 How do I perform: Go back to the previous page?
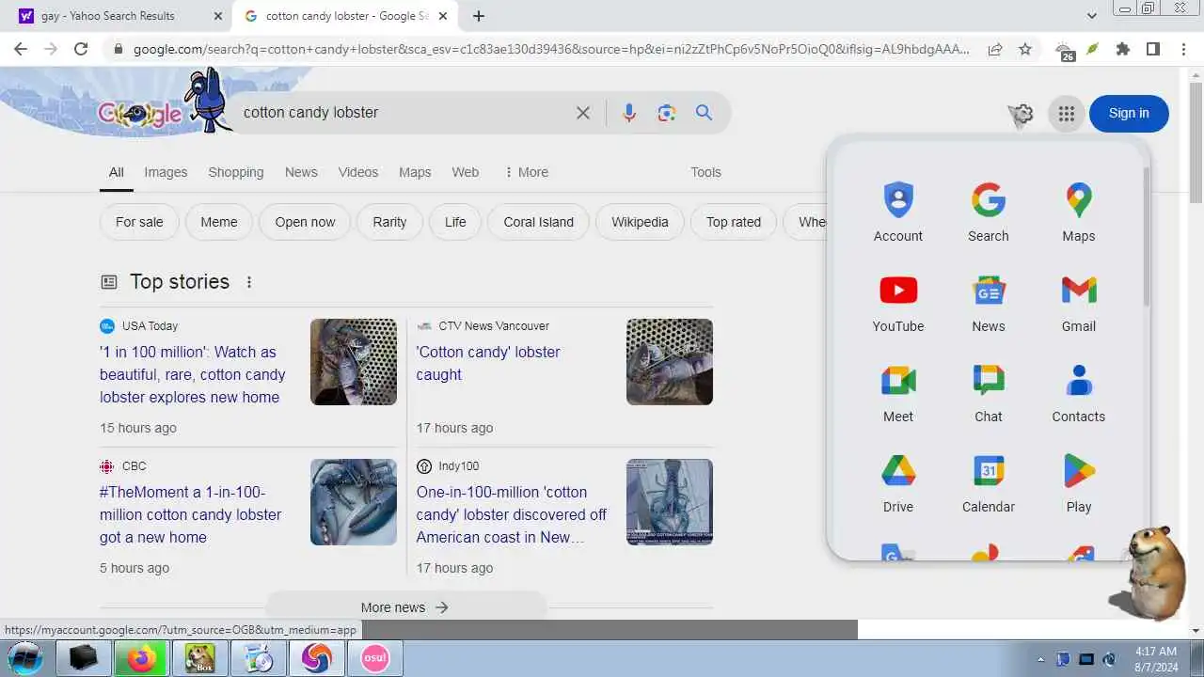click(x=21, y=49)
